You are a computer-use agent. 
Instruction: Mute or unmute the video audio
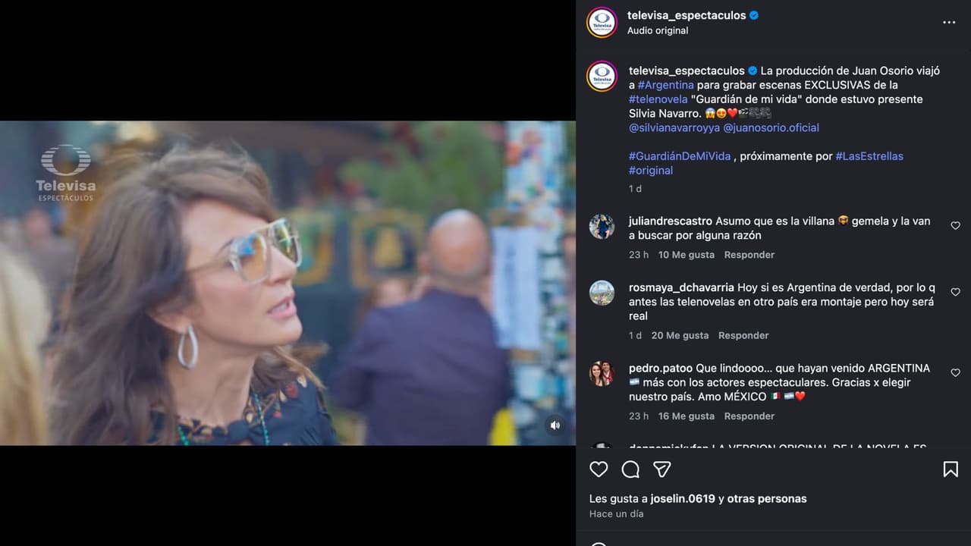555,425
